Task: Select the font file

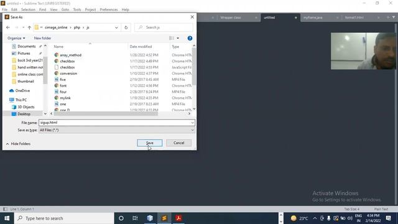Action: pyautogui.click(x=63, y=86)
